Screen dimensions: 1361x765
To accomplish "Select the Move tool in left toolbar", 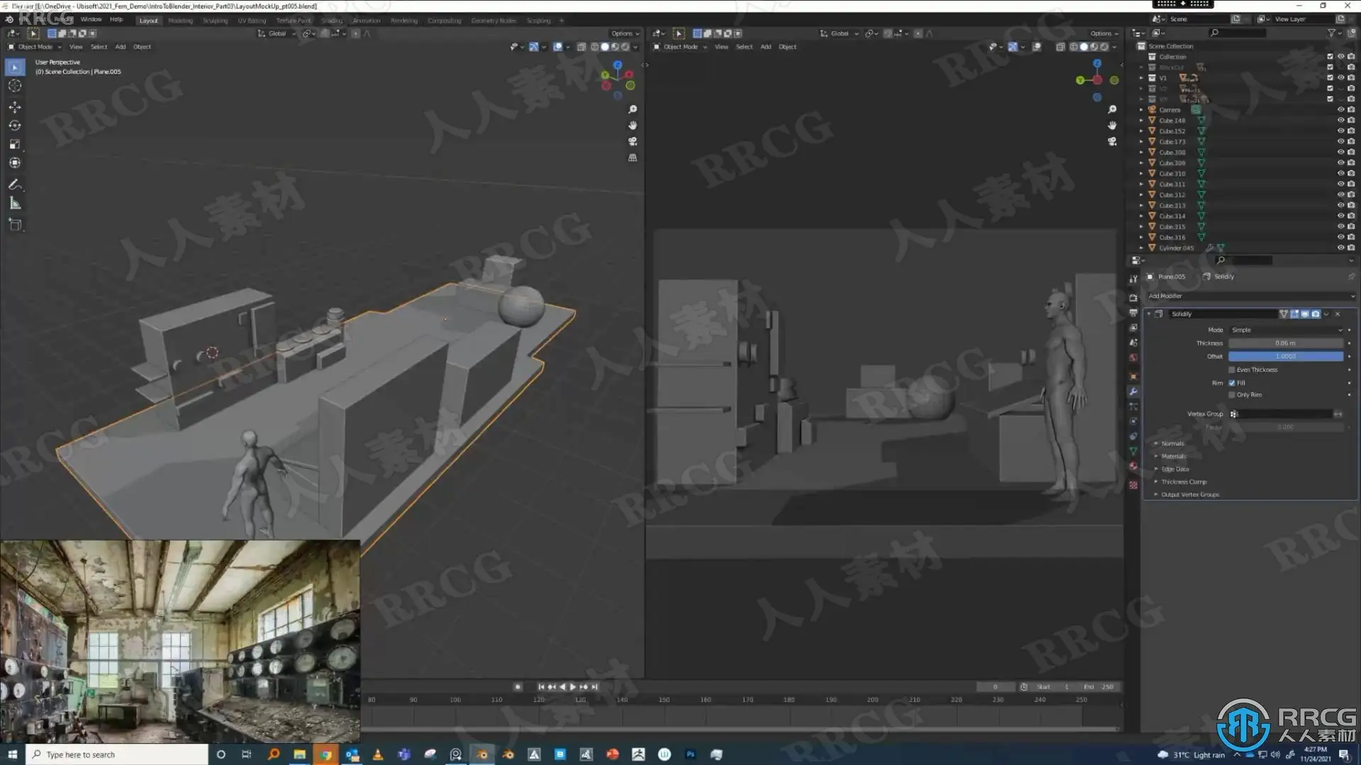I will click(14, 107).
